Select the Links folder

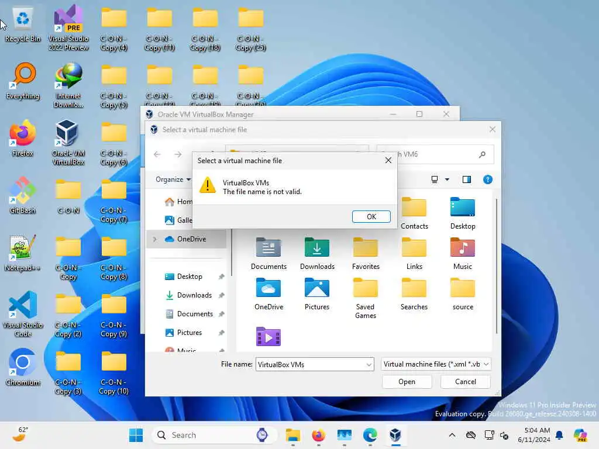tap(414, 254)
